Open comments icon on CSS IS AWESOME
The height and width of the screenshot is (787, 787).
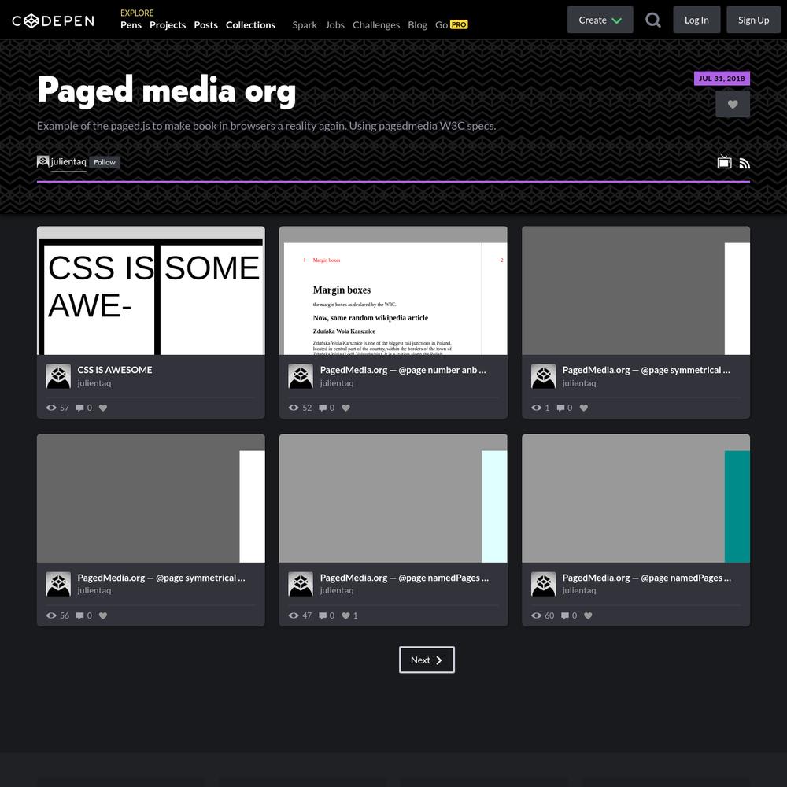click(x=79, y=408)
